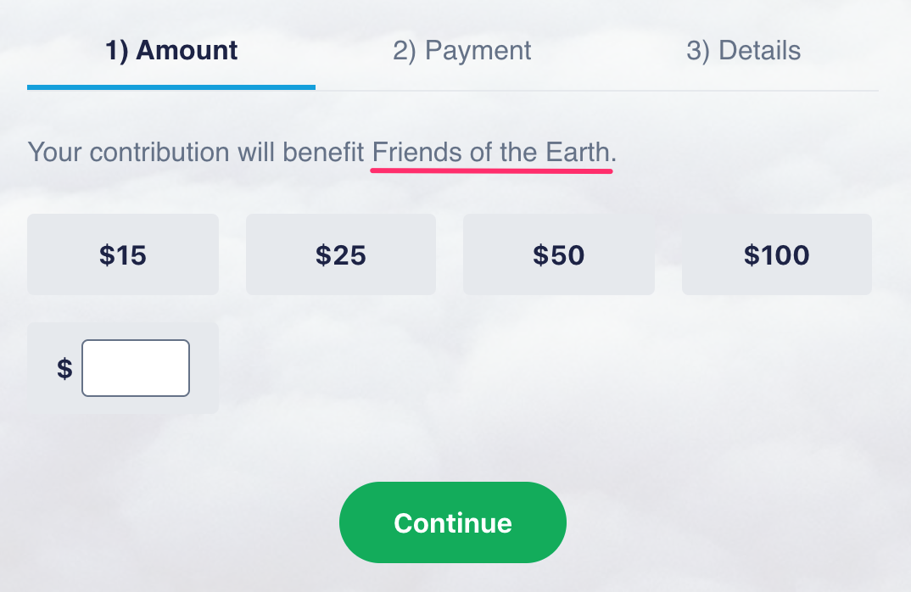Screen dimensions: 911x592
Task: Click the dollar sign beside custom amount box
Action: 64,369
